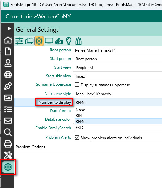
Task: Choose RIN in the number dropdown list
Action: 118,116
